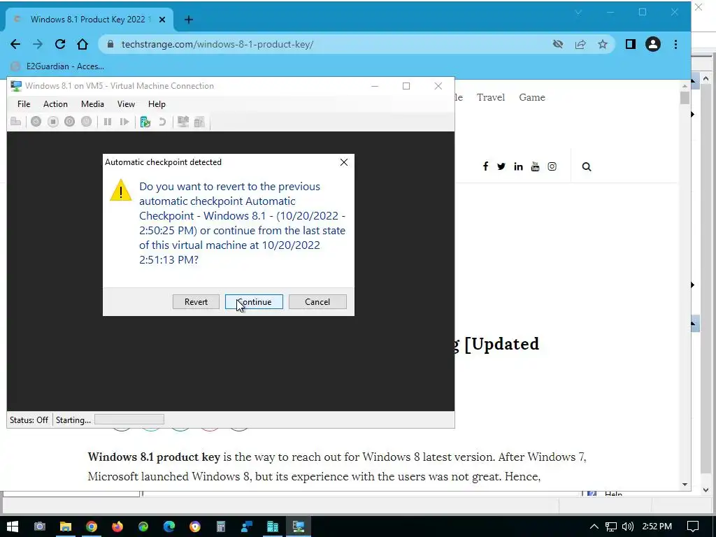The width and height of the screenshot is (716, 537).
Task: Click the Revert toolbar icon
Action: click(x=162, y=122)
